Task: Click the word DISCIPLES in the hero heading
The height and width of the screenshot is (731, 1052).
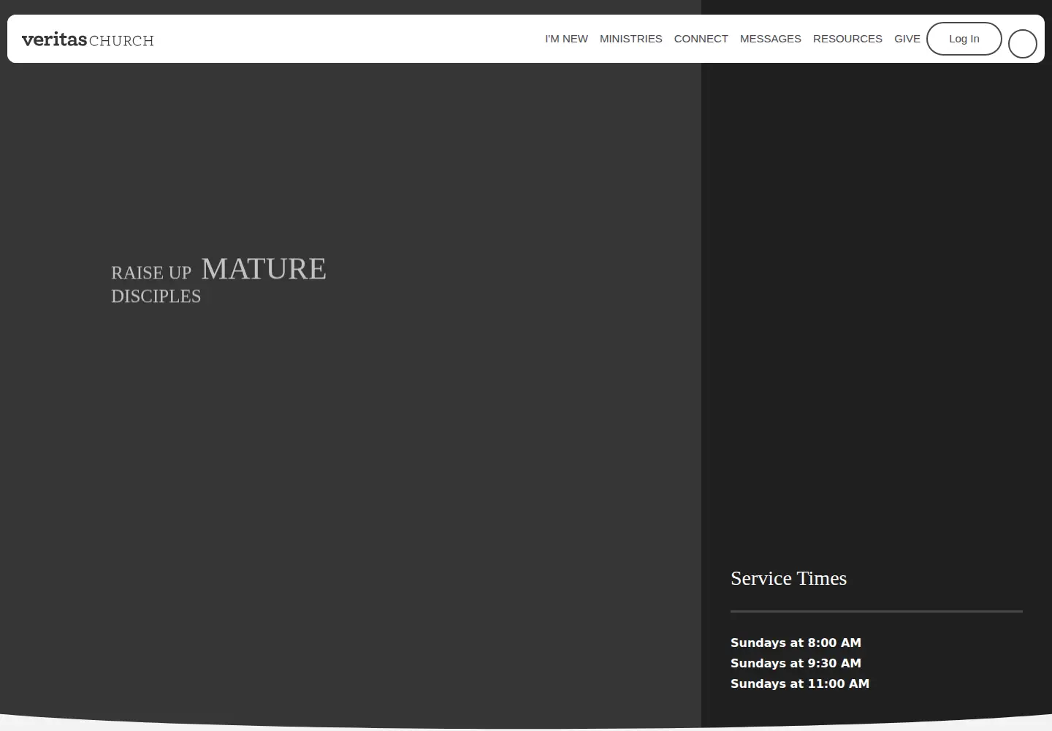Action: [x=156, y=296]
